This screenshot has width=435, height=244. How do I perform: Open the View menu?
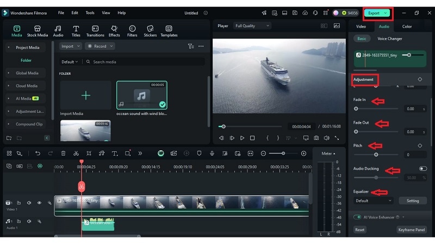coord(105,12)
